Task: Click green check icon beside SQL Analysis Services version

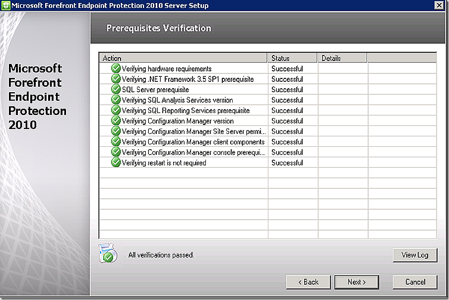Action: point(116,100)
